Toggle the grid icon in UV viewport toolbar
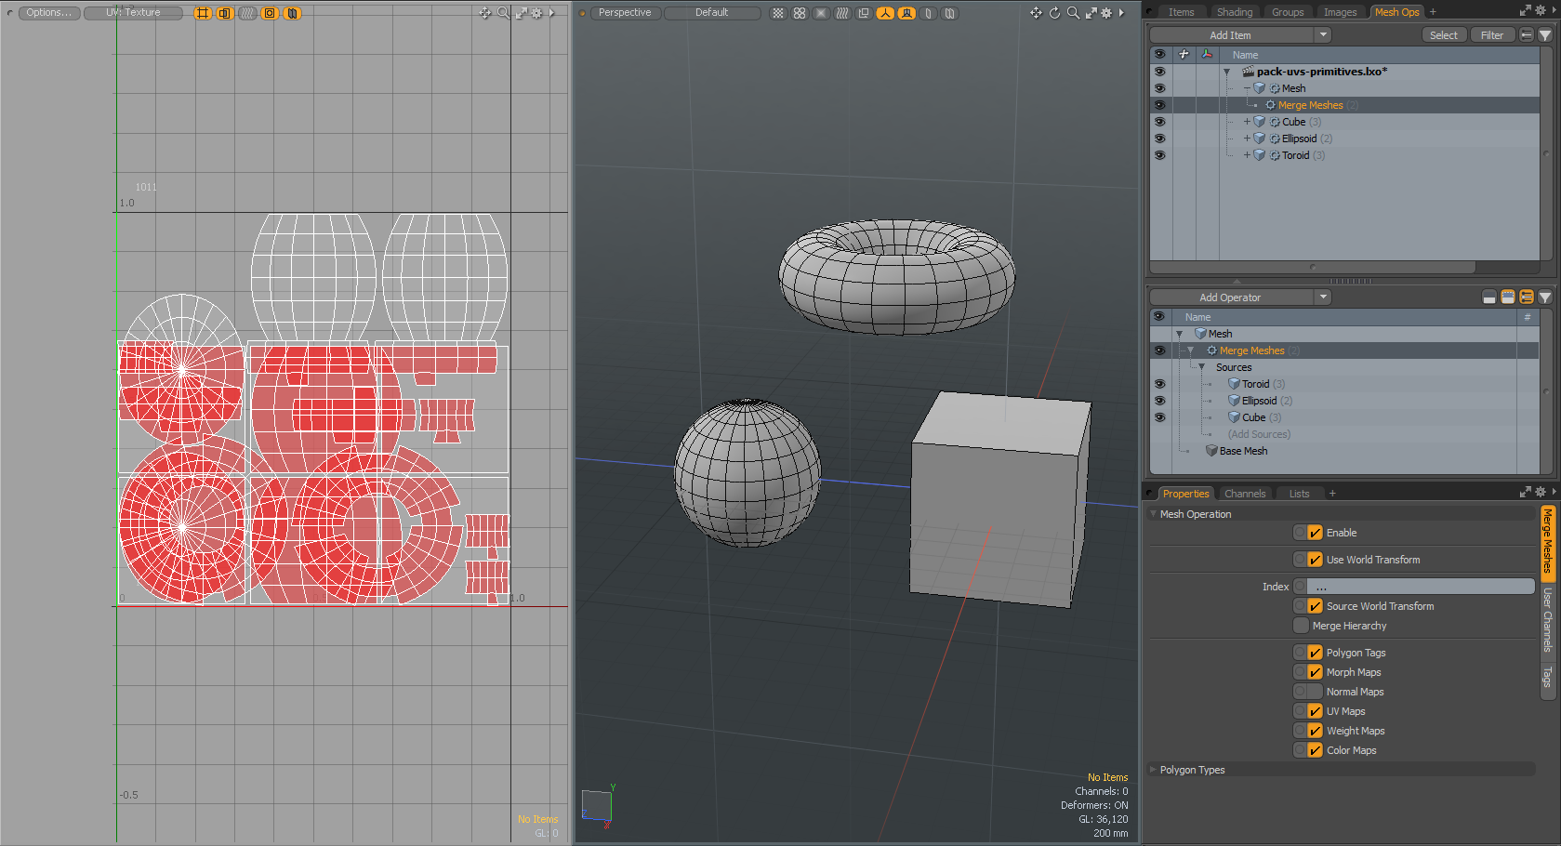Viewport: 1561px width, 846px height. click(x=203, y=13)
